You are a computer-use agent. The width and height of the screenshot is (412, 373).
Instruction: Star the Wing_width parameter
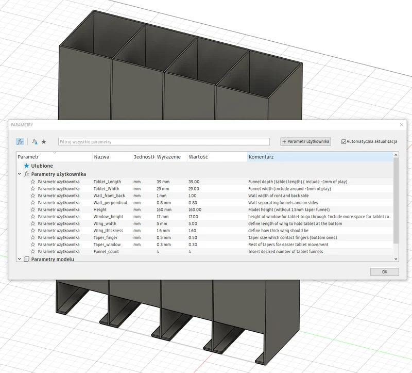pos(33,223)
